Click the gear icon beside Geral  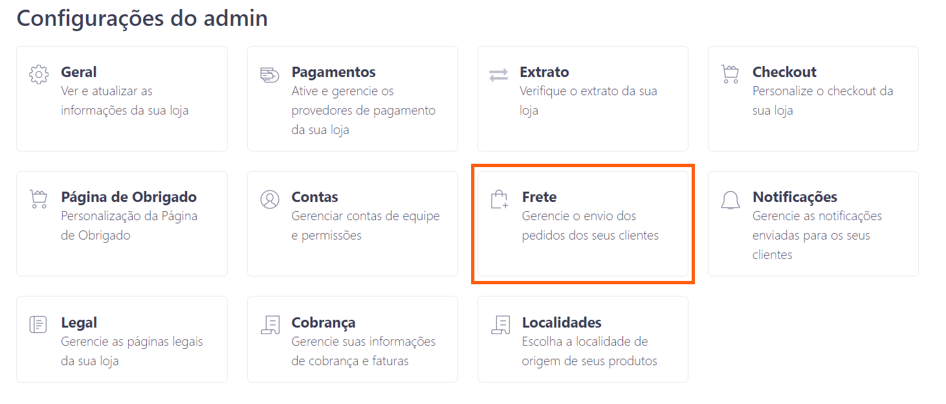tap(39, 74)
